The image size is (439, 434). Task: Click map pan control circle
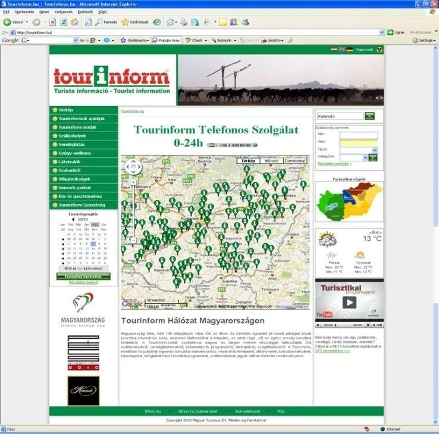pyautogui.click(x=133, y=167)
